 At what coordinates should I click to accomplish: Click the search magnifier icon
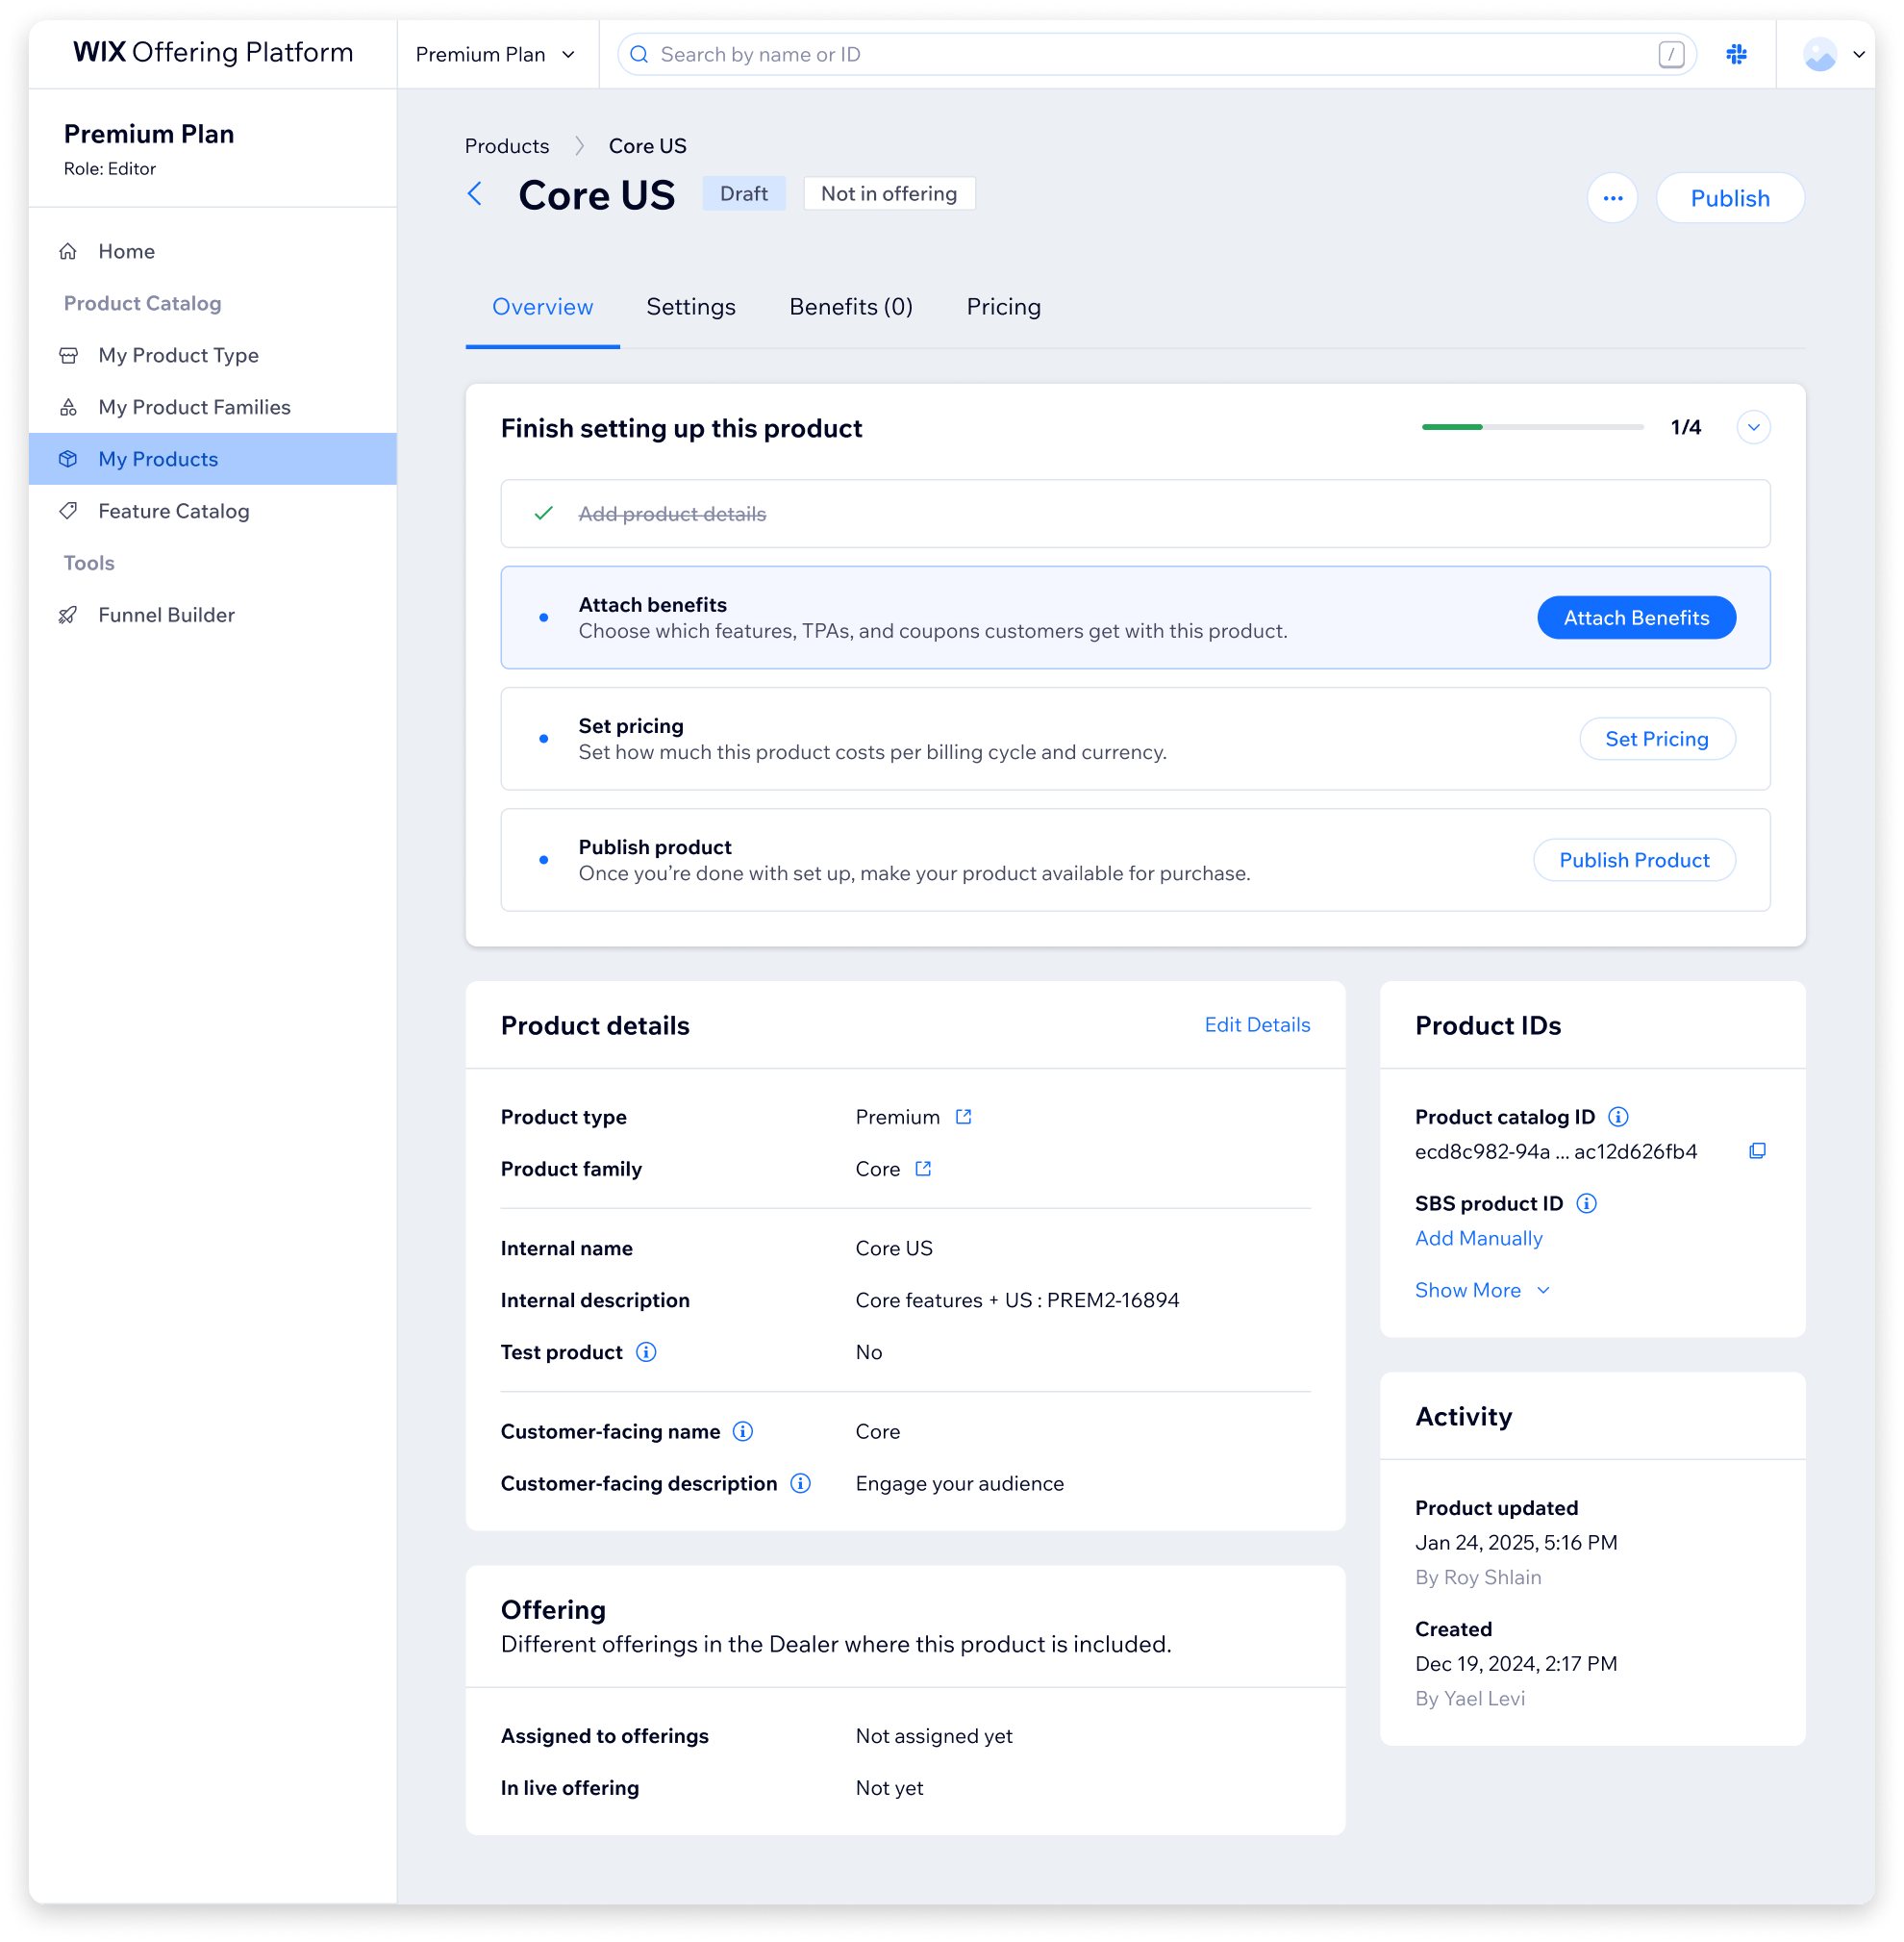pyautogui.click(x=639, y=54)
